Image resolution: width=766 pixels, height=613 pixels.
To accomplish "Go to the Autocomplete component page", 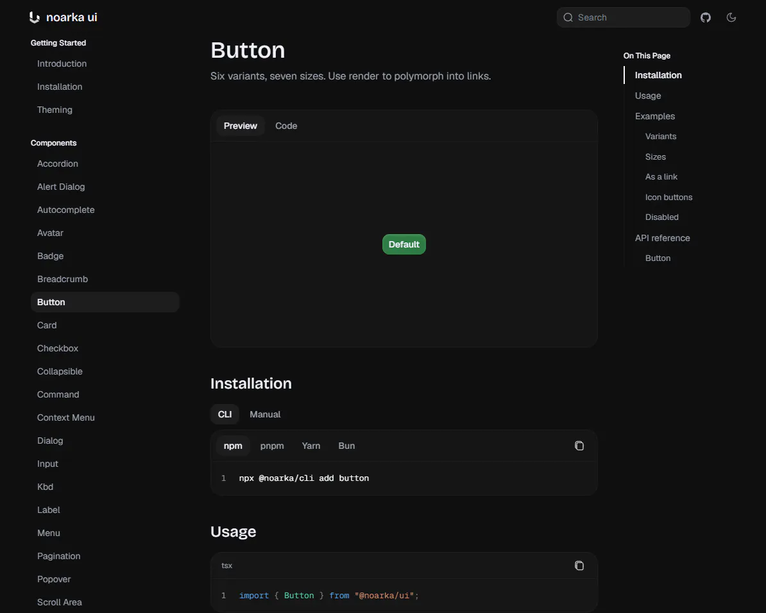I will (66, 210).
